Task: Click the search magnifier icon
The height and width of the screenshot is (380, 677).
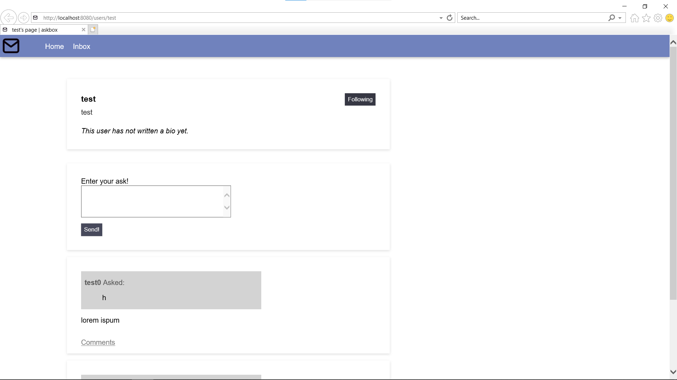Action: (x=611, y=18)
